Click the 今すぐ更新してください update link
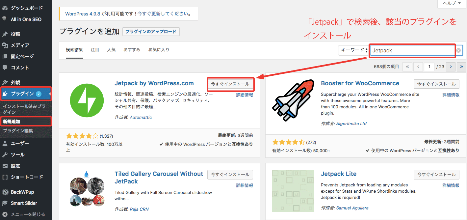 coord(163,14)
